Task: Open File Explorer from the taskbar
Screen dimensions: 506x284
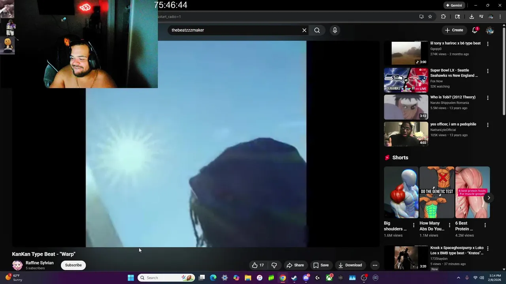Action: pyautogui.click(x=248, y=278)
